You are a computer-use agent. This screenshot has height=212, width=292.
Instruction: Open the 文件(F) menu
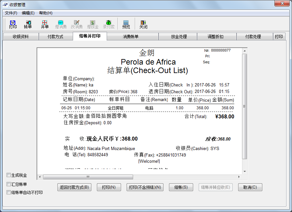(11, 13)
